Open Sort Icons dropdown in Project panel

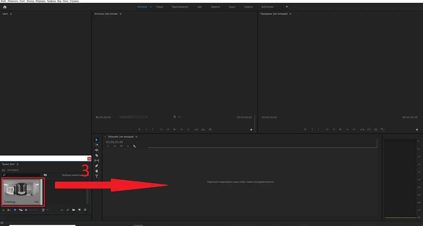pos(45,210)
